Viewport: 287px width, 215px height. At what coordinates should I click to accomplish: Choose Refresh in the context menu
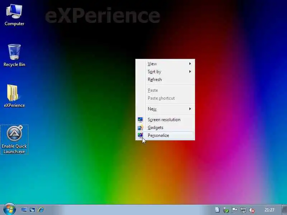click(165, 80)
